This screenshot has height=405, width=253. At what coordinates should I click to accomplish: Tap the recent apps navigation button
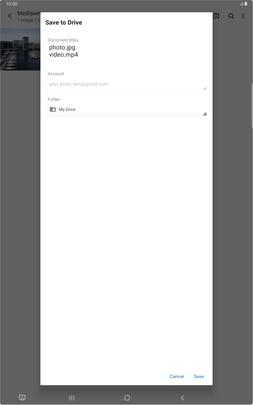(x=72, y=398)
